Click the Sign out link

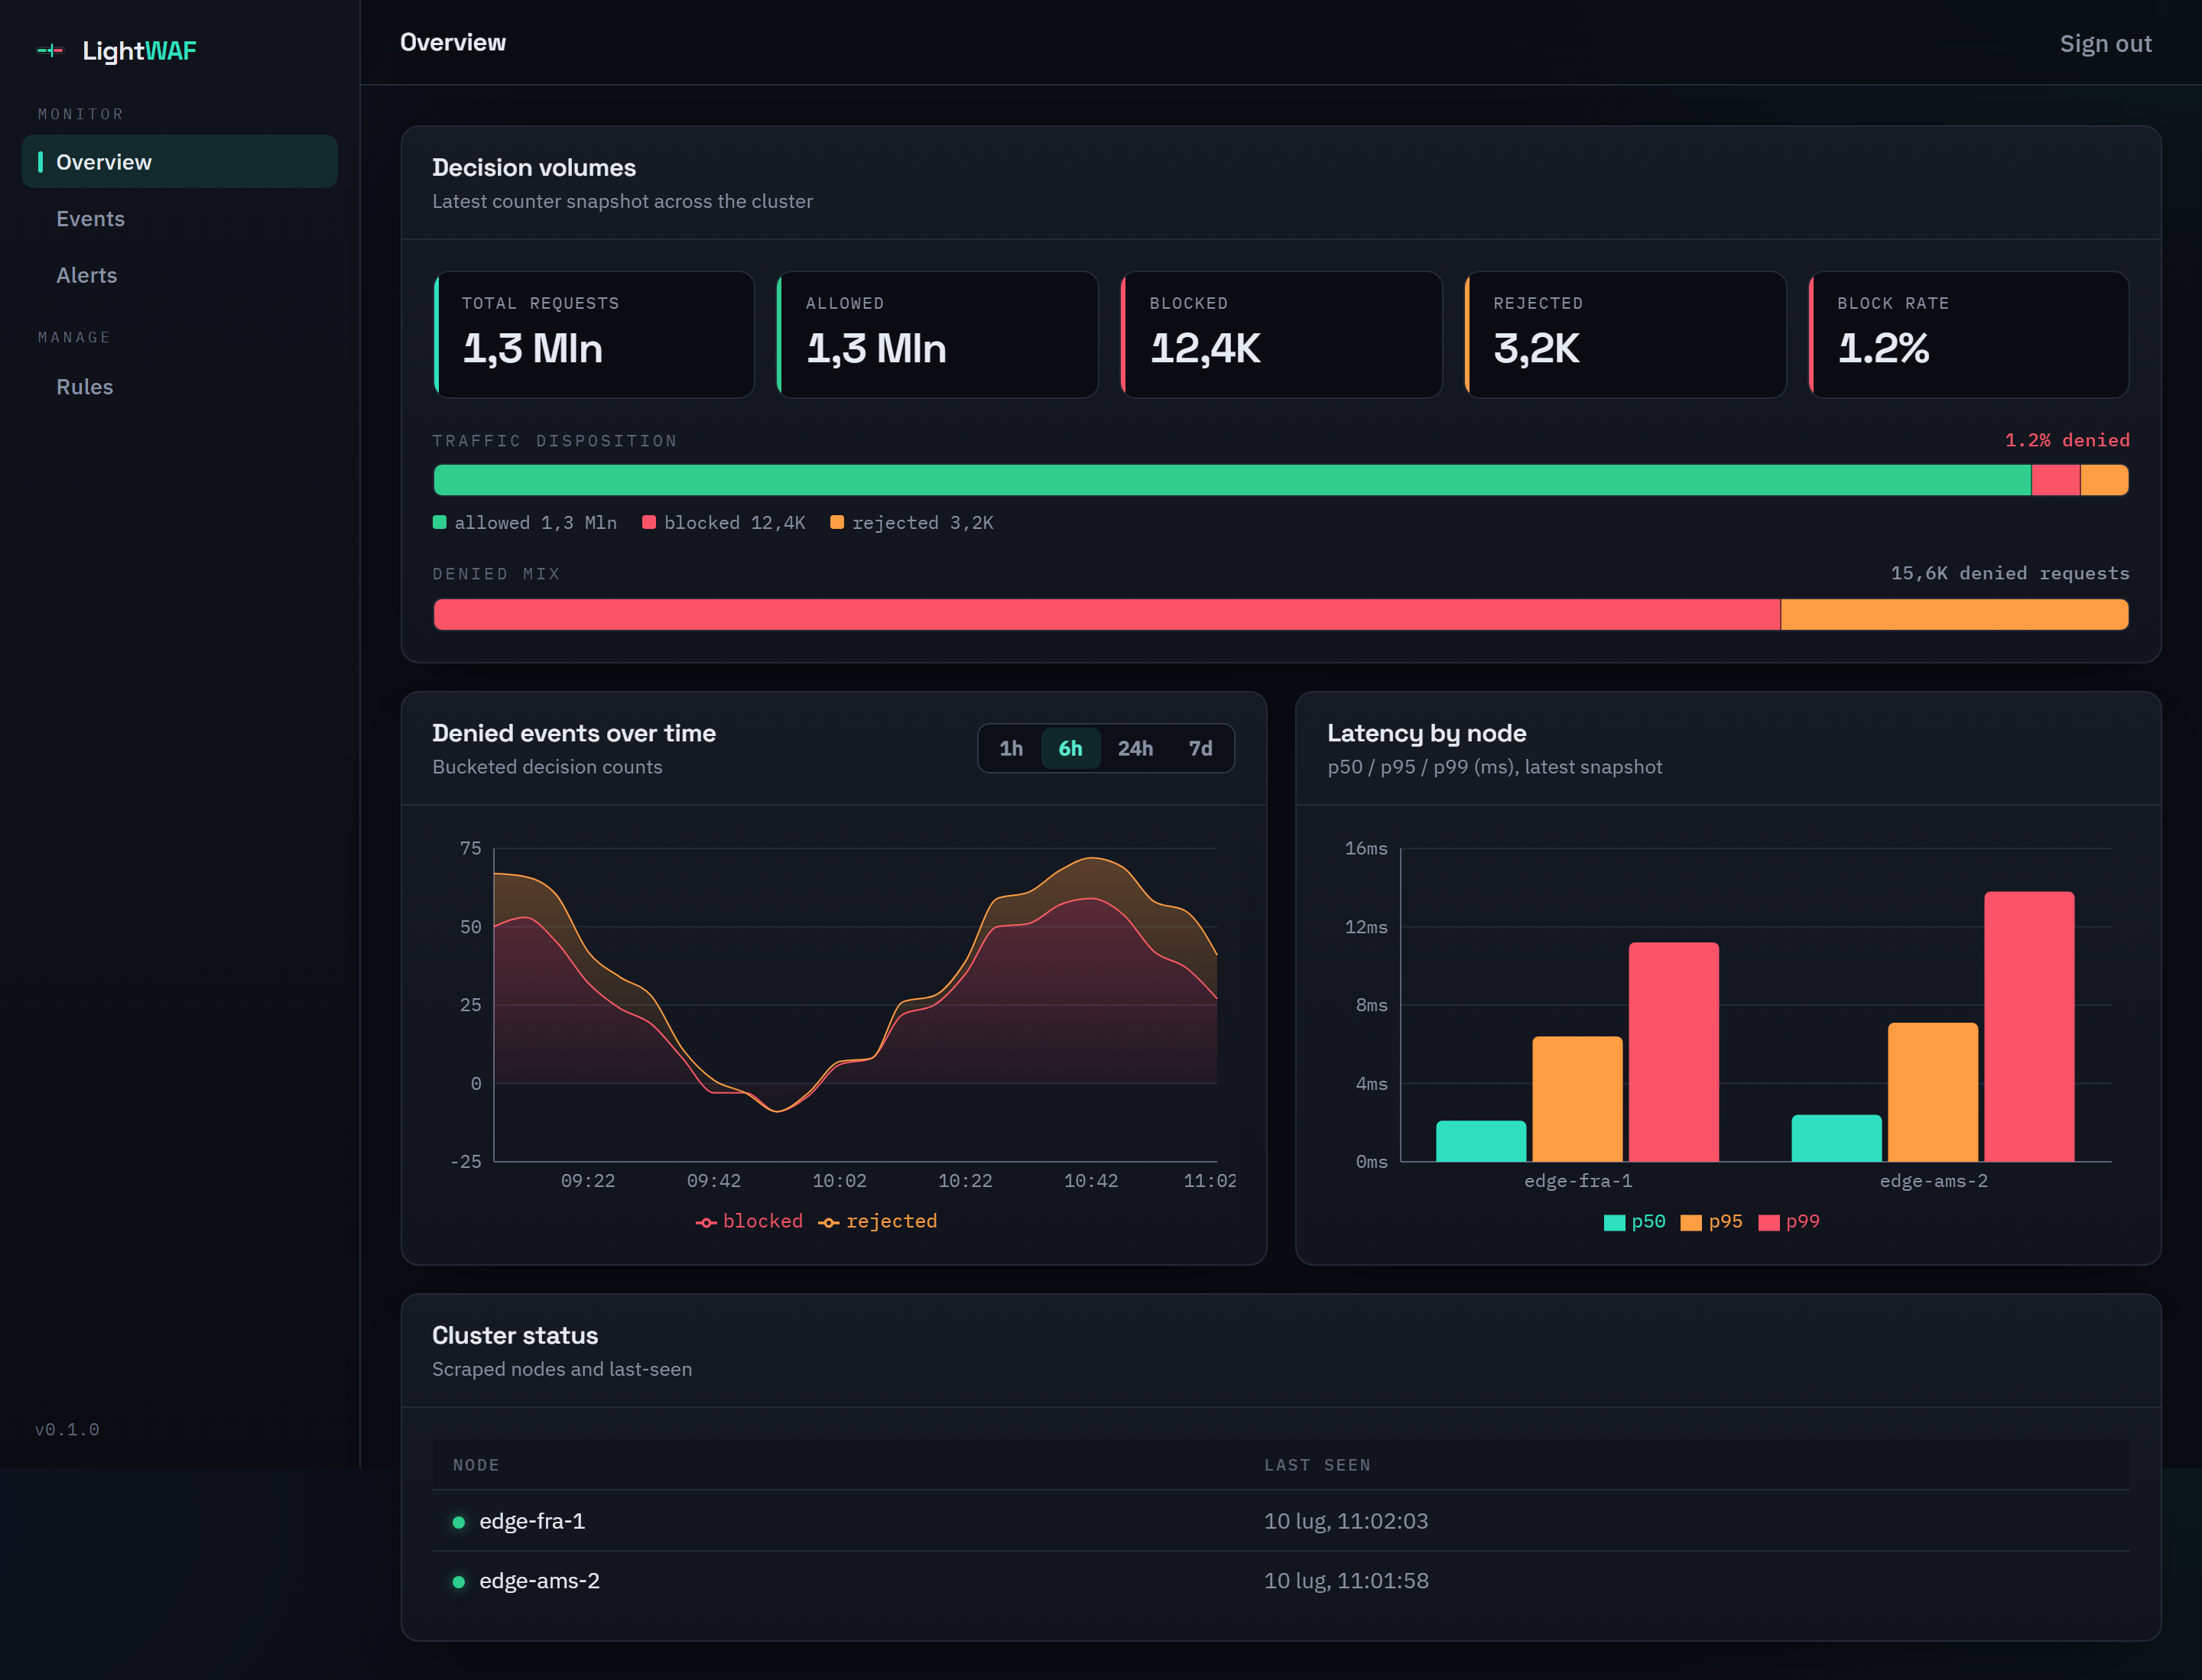pos(2105,44)
